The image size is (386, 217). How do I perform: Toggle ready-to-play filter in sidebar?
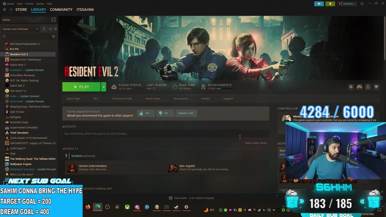(x=55, y=29)
